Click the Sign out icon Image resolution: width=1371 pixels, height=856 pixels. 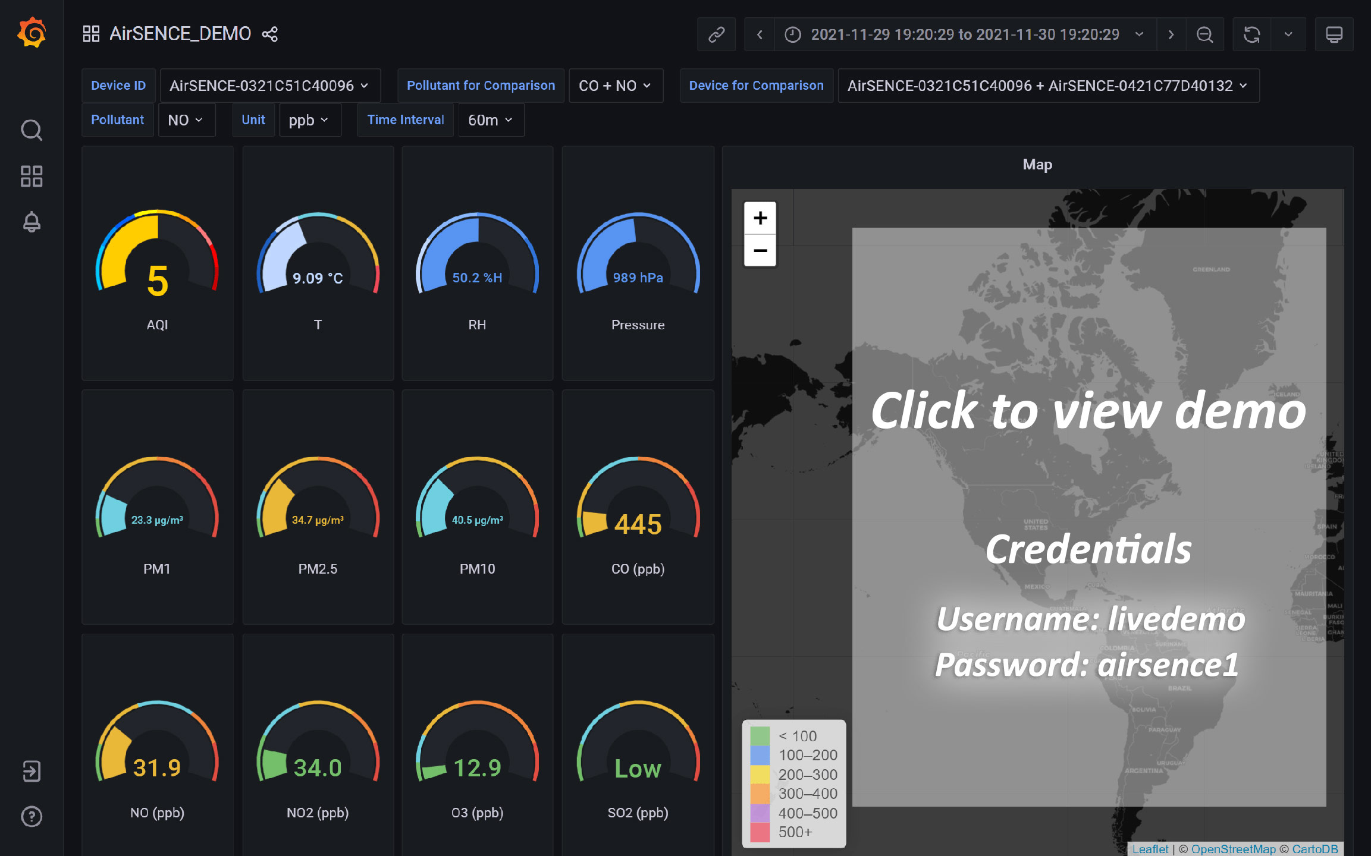tap(32, 771)
